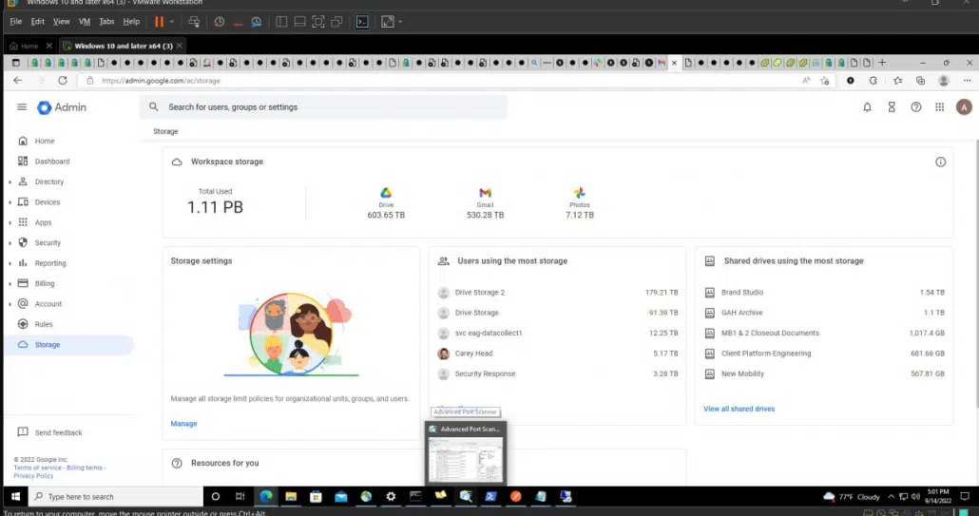The image size is (979, 516).
Task: Click info icon in Workspace storage card
Action: point(940,162)
